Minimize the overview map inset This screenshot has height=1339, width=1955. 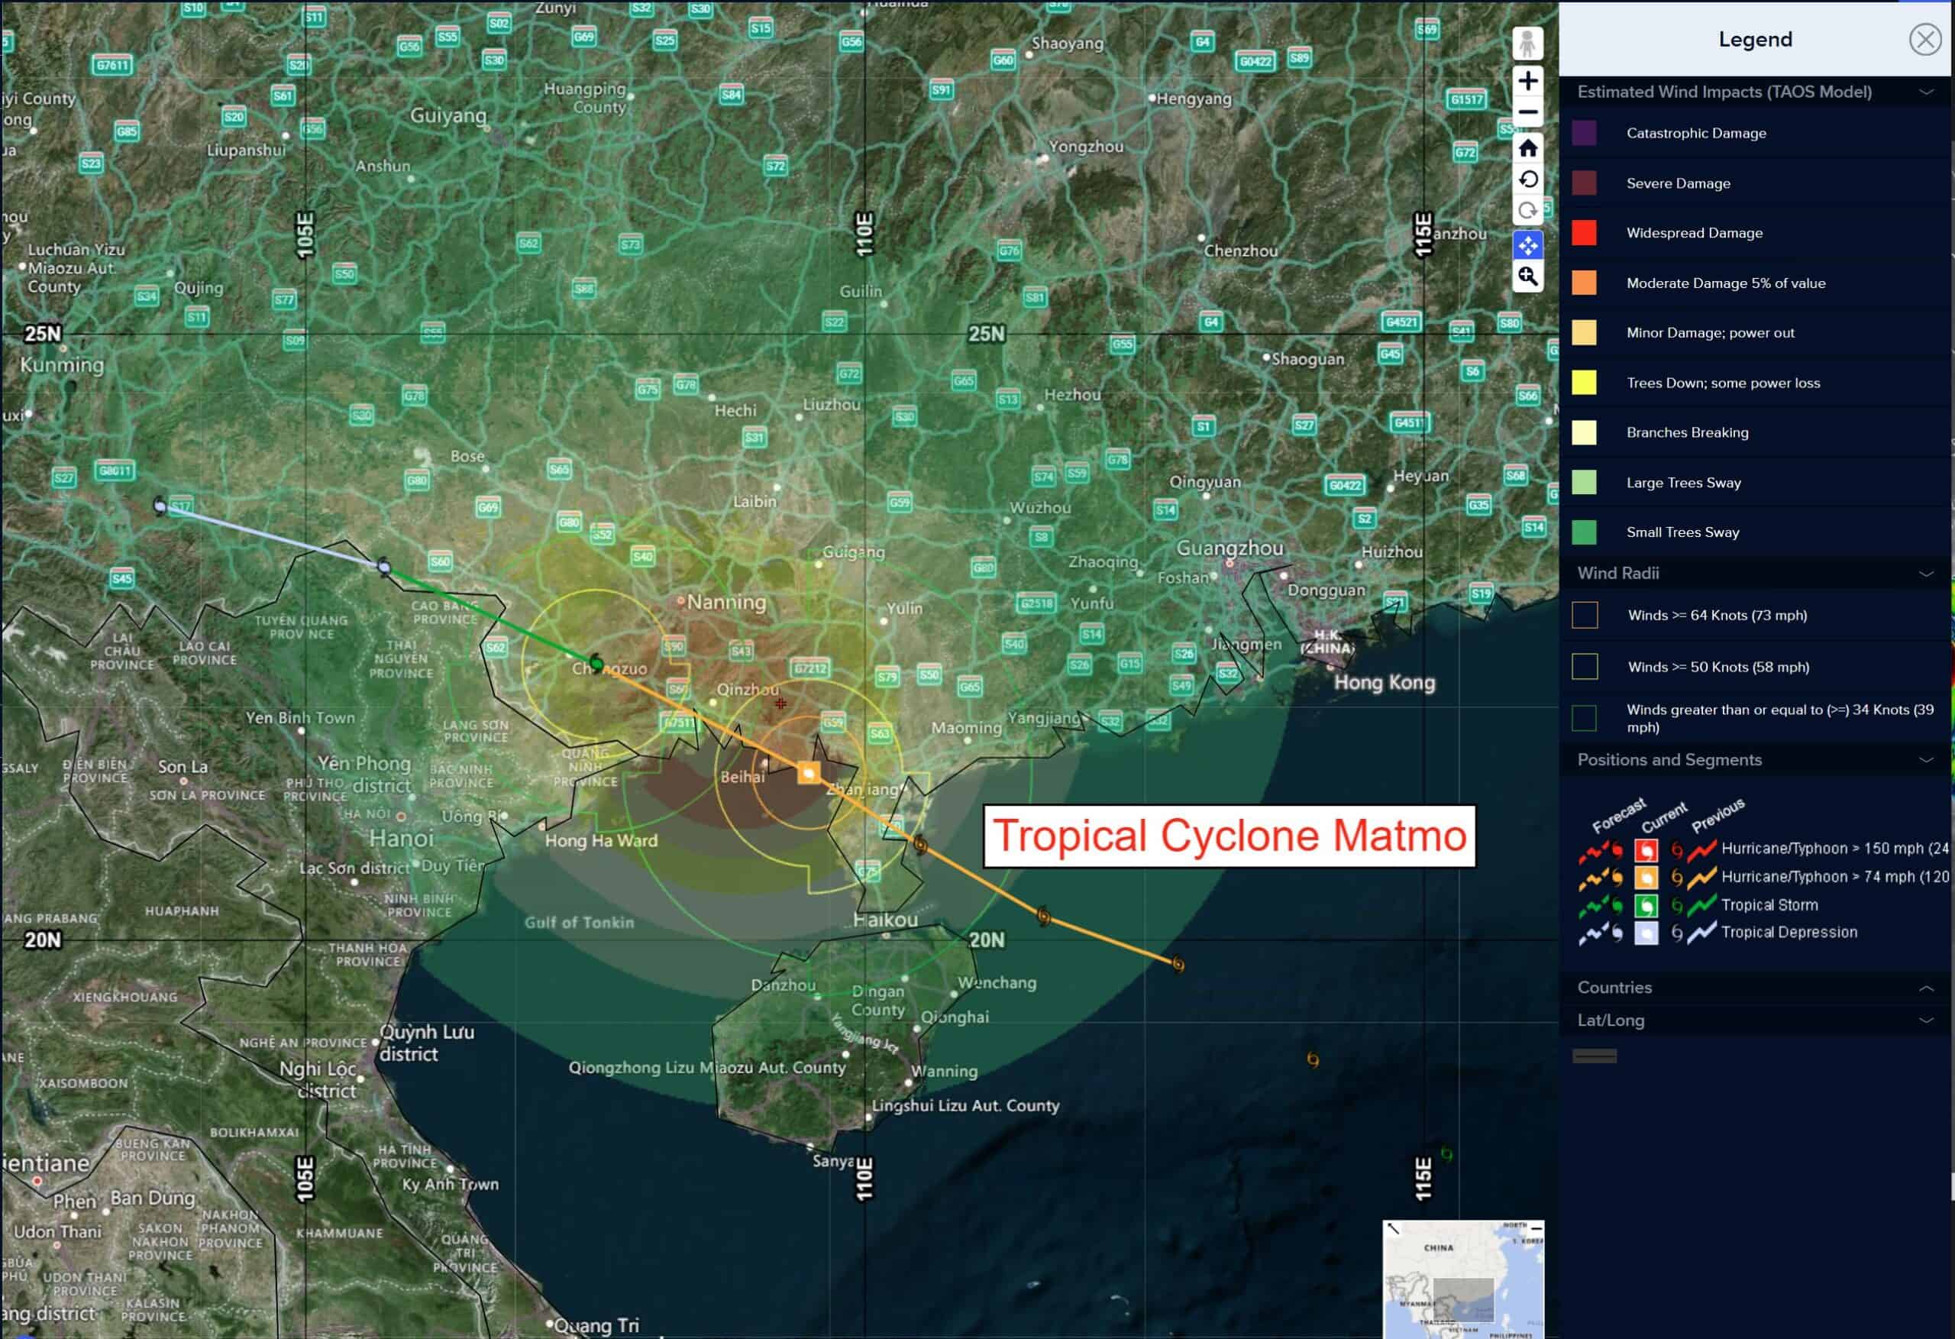pos(1536,1228)
